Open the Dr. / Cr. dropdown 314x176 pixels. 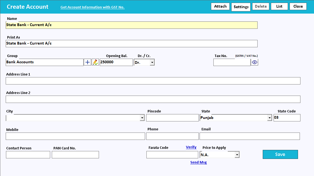pos(152,62)
